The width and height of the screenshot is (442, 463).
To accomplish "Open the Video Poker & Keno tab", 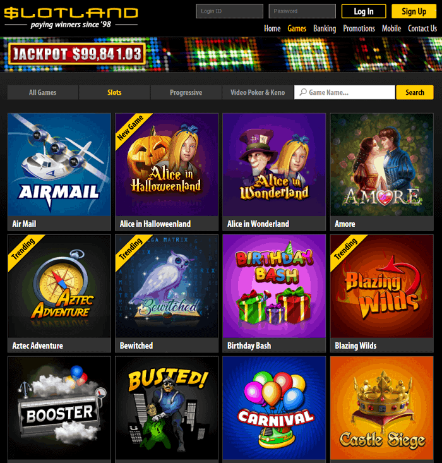I will [258, 92].
